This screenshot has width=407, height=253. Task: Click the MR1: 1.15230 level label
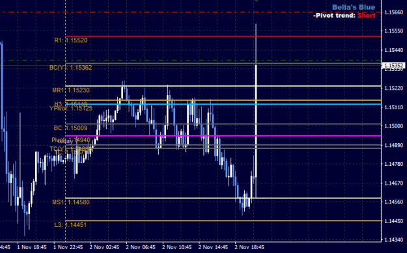pos(71,90)
